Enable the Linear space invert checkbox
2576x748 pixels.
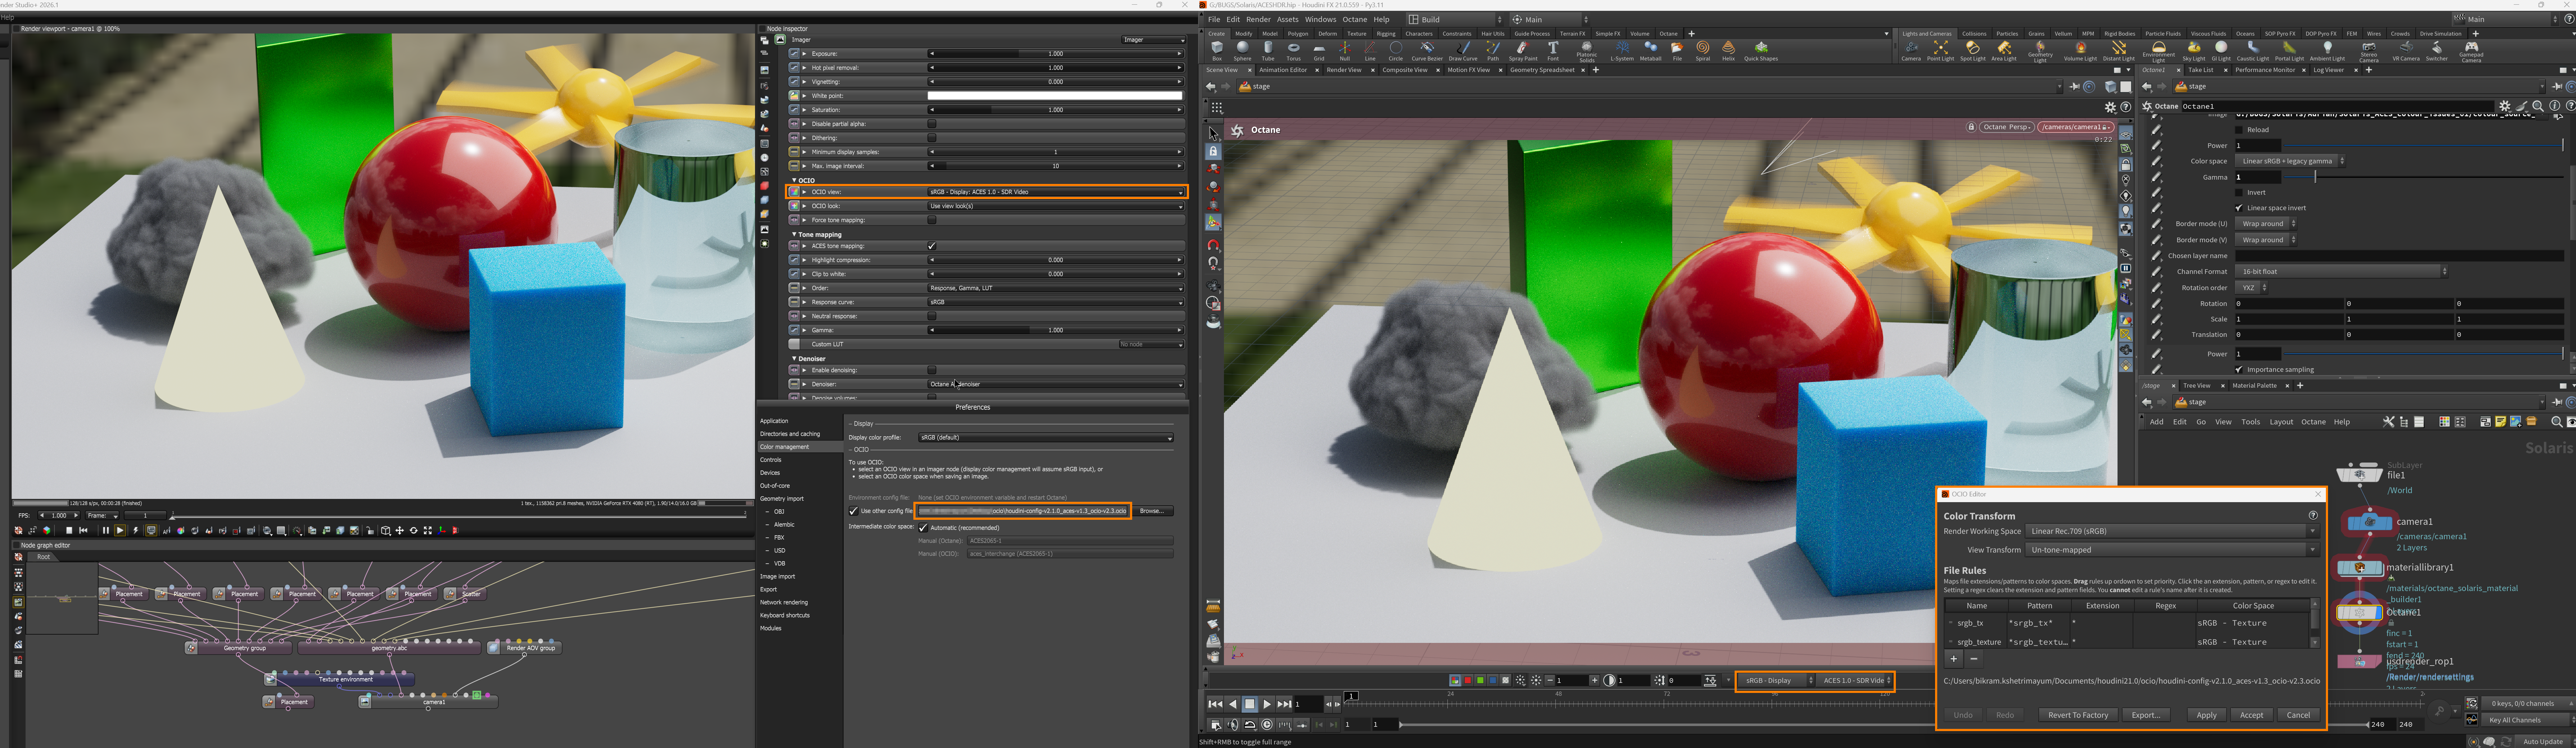[2239, 208]
